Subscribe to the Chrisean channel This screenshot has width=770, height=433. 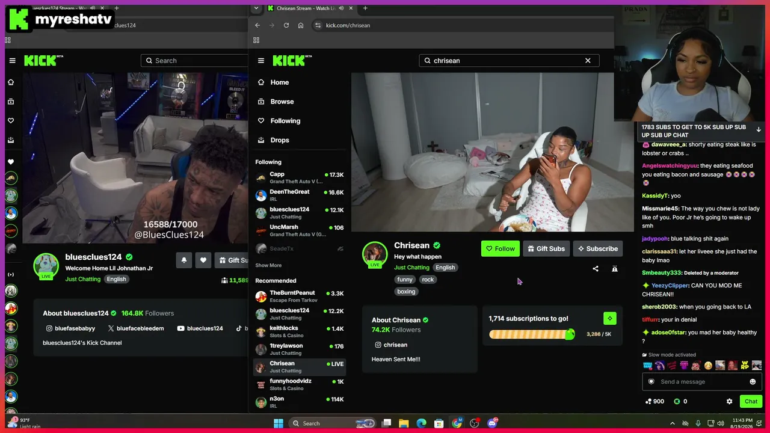[x=598, y=249]
